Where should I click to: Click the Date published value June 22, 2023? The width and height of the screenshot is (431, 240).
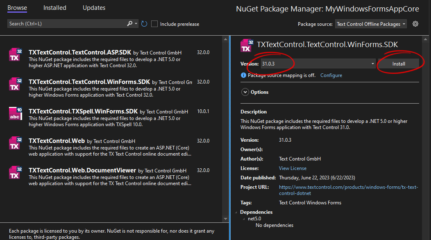pyautogui.click(x=317, y=178)
